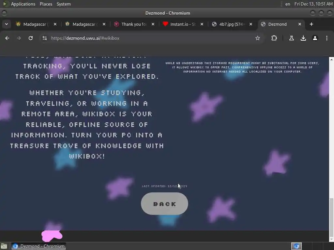The width and height of the screenshot is (334, 250).
Task: Open the profile avatar icon
Action: 315,38
